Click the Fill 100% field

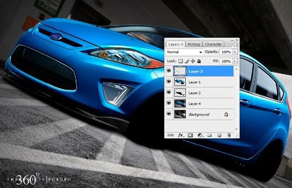226,61
